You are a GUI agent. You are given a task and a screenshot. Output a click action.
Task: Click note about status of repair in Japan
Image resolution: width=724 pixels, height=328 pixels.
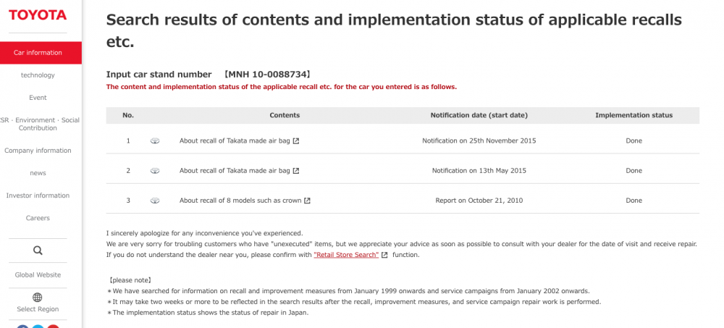click(x=208, y=313)
